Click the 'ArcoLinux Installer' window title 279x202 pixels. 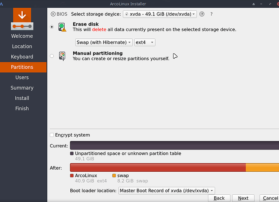click(128, 4)
